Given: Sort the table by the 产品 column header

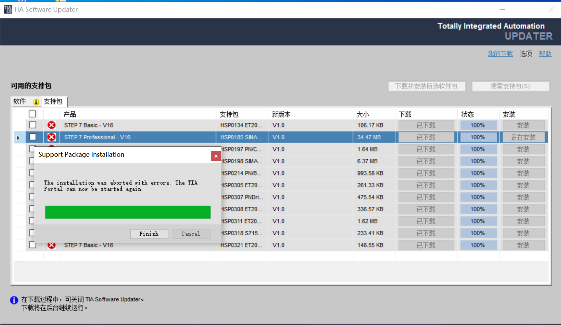Looking at the screenshot, I should click(69, 114).
